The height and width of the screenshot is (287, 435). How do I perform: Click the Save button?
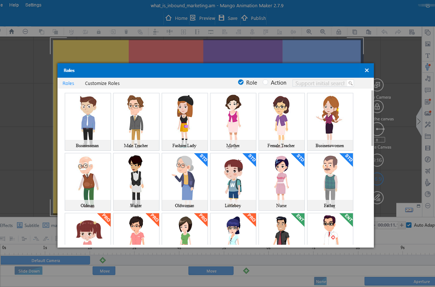228,18
